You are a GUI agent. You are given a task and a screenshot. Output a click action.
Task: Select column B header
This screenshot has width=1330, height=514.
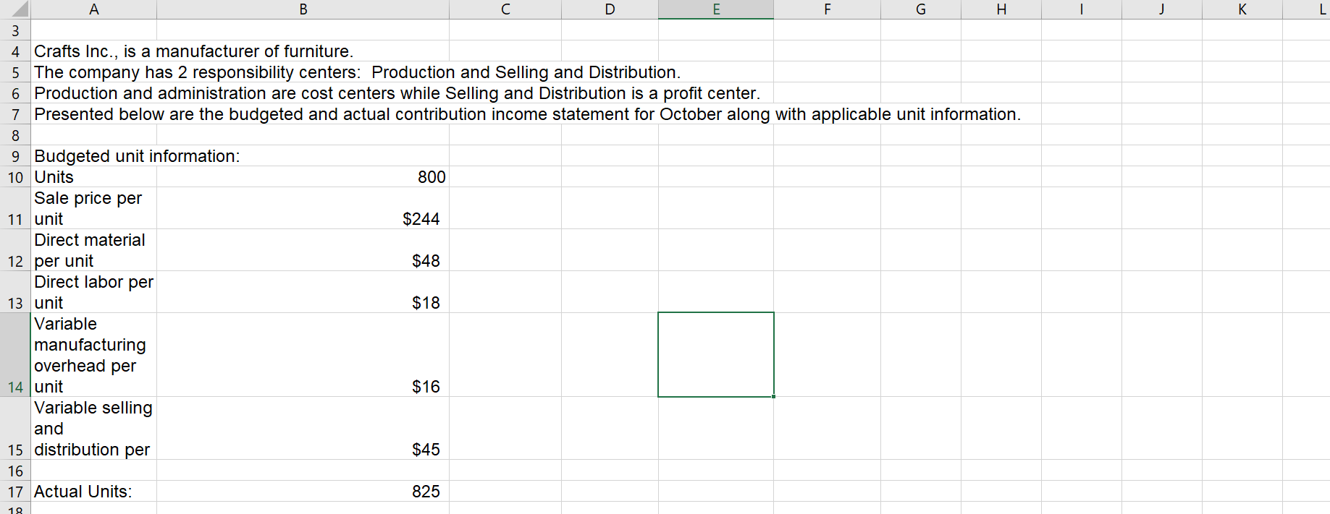tap(303, 9)
